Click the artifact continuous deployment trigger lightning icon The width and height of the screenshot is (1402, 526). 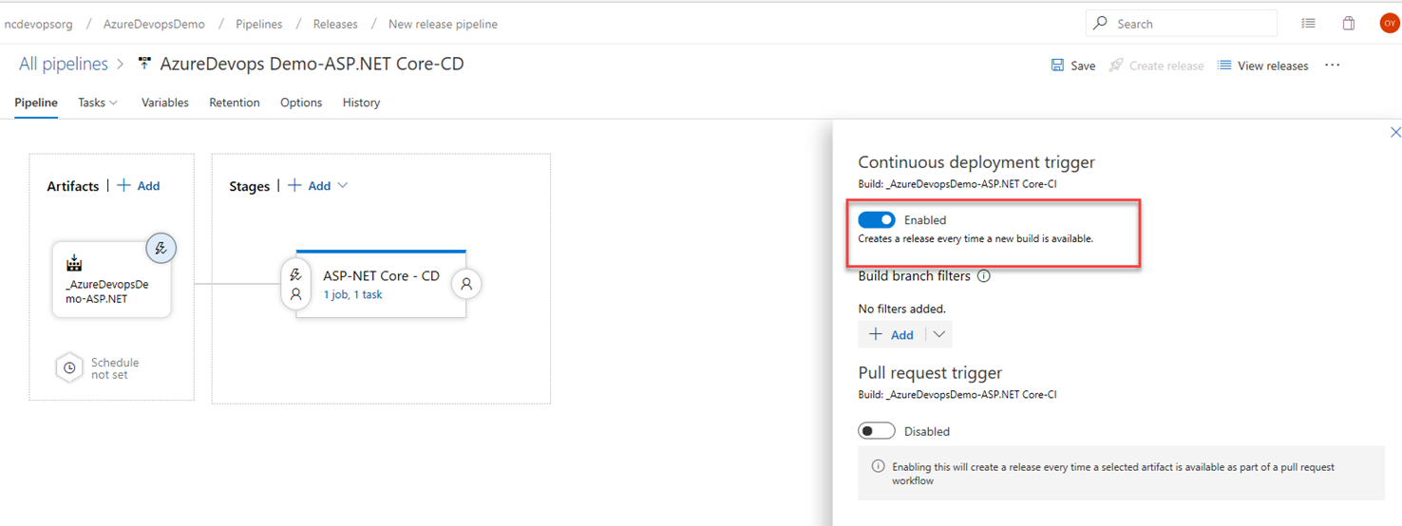click(x=161, y=249)
